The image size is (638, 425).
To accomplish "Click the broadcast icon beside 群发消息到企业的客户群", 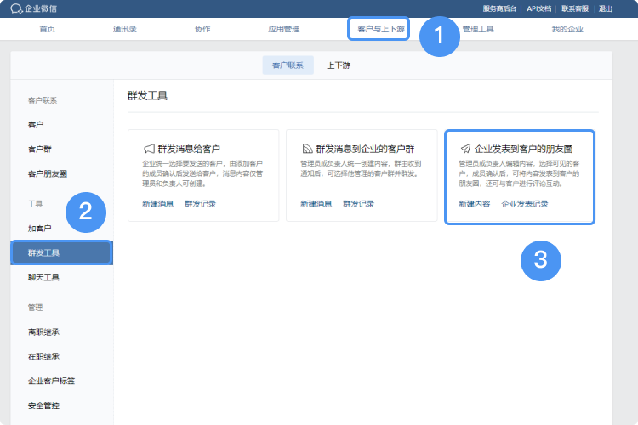I will (307, 148).
